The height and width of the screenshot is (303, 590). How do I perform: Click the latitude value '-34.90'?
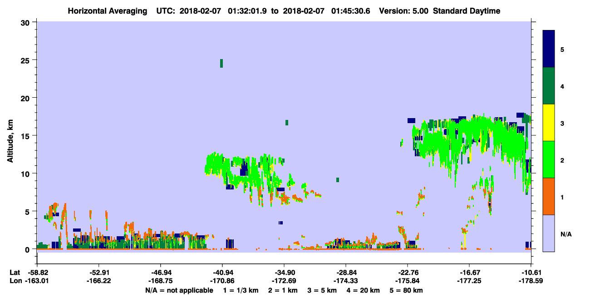coord(284,272)
